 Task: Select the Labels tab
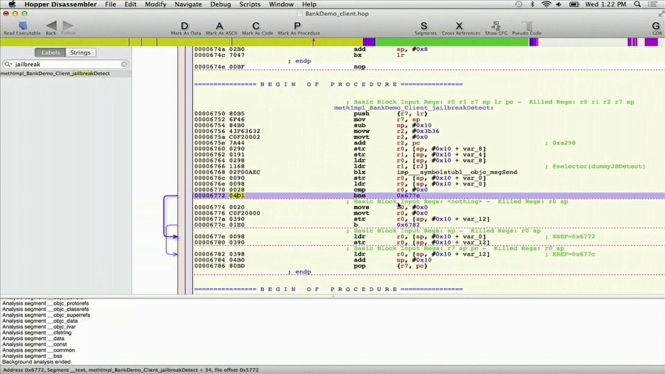(51, 53)
